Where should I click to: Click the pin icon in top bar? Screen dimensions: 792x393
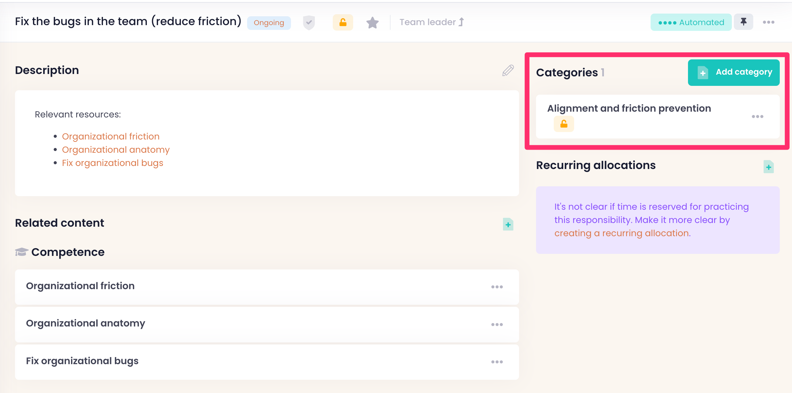(x=743, y=22)
